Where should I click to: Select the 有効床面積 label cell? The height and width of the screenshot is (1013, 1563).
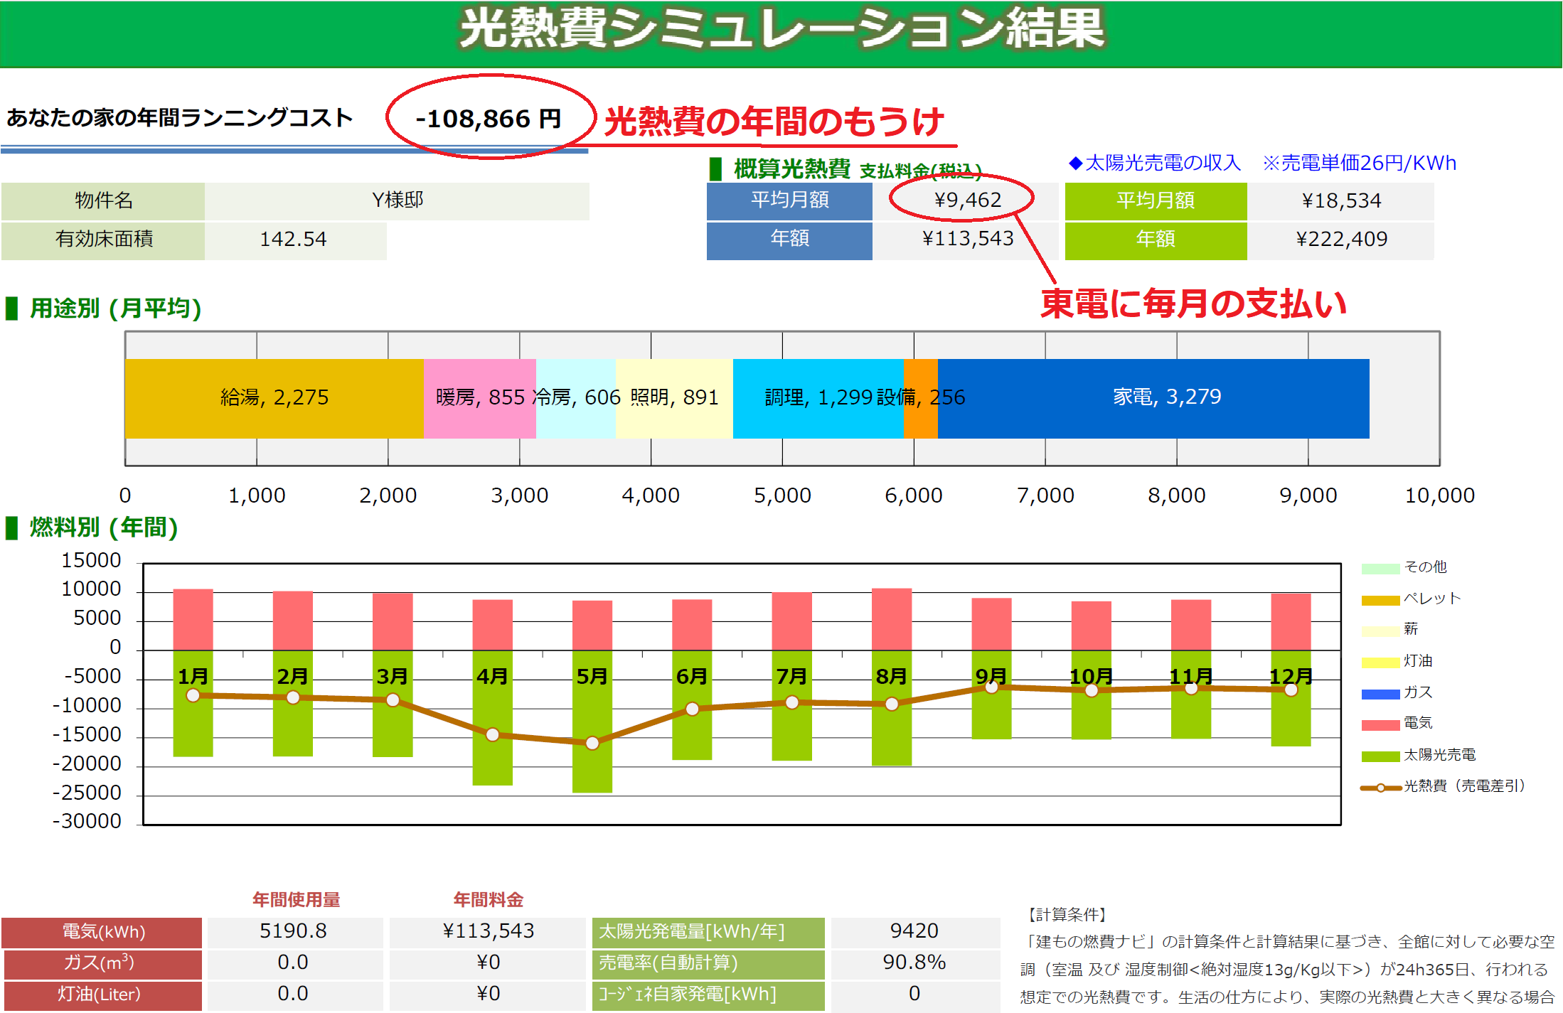pyautogui.click(x=103, y=240)
